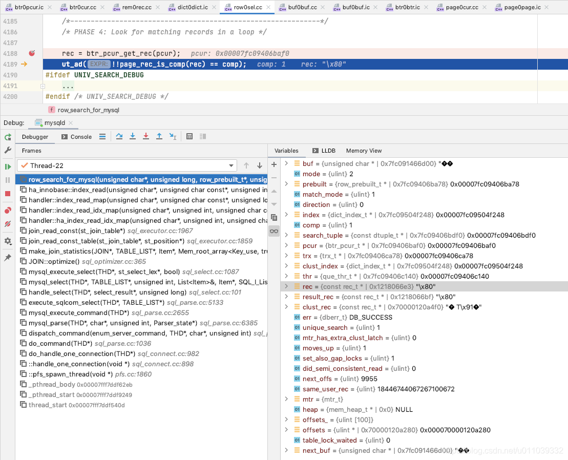Select the err DB_SUCCESS variable
Image resolution: width=568 pixels, height=460 pixels.
point(424,317)
